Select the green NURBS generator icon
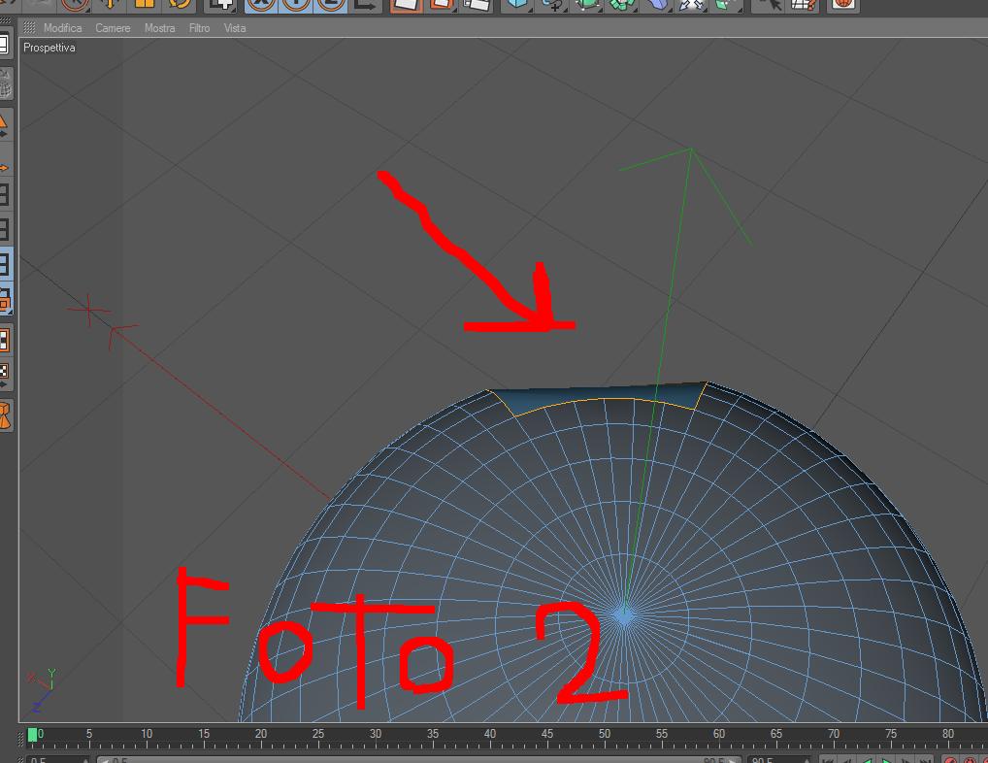Viewport: 988px width, 763px height. coord(588,5)
